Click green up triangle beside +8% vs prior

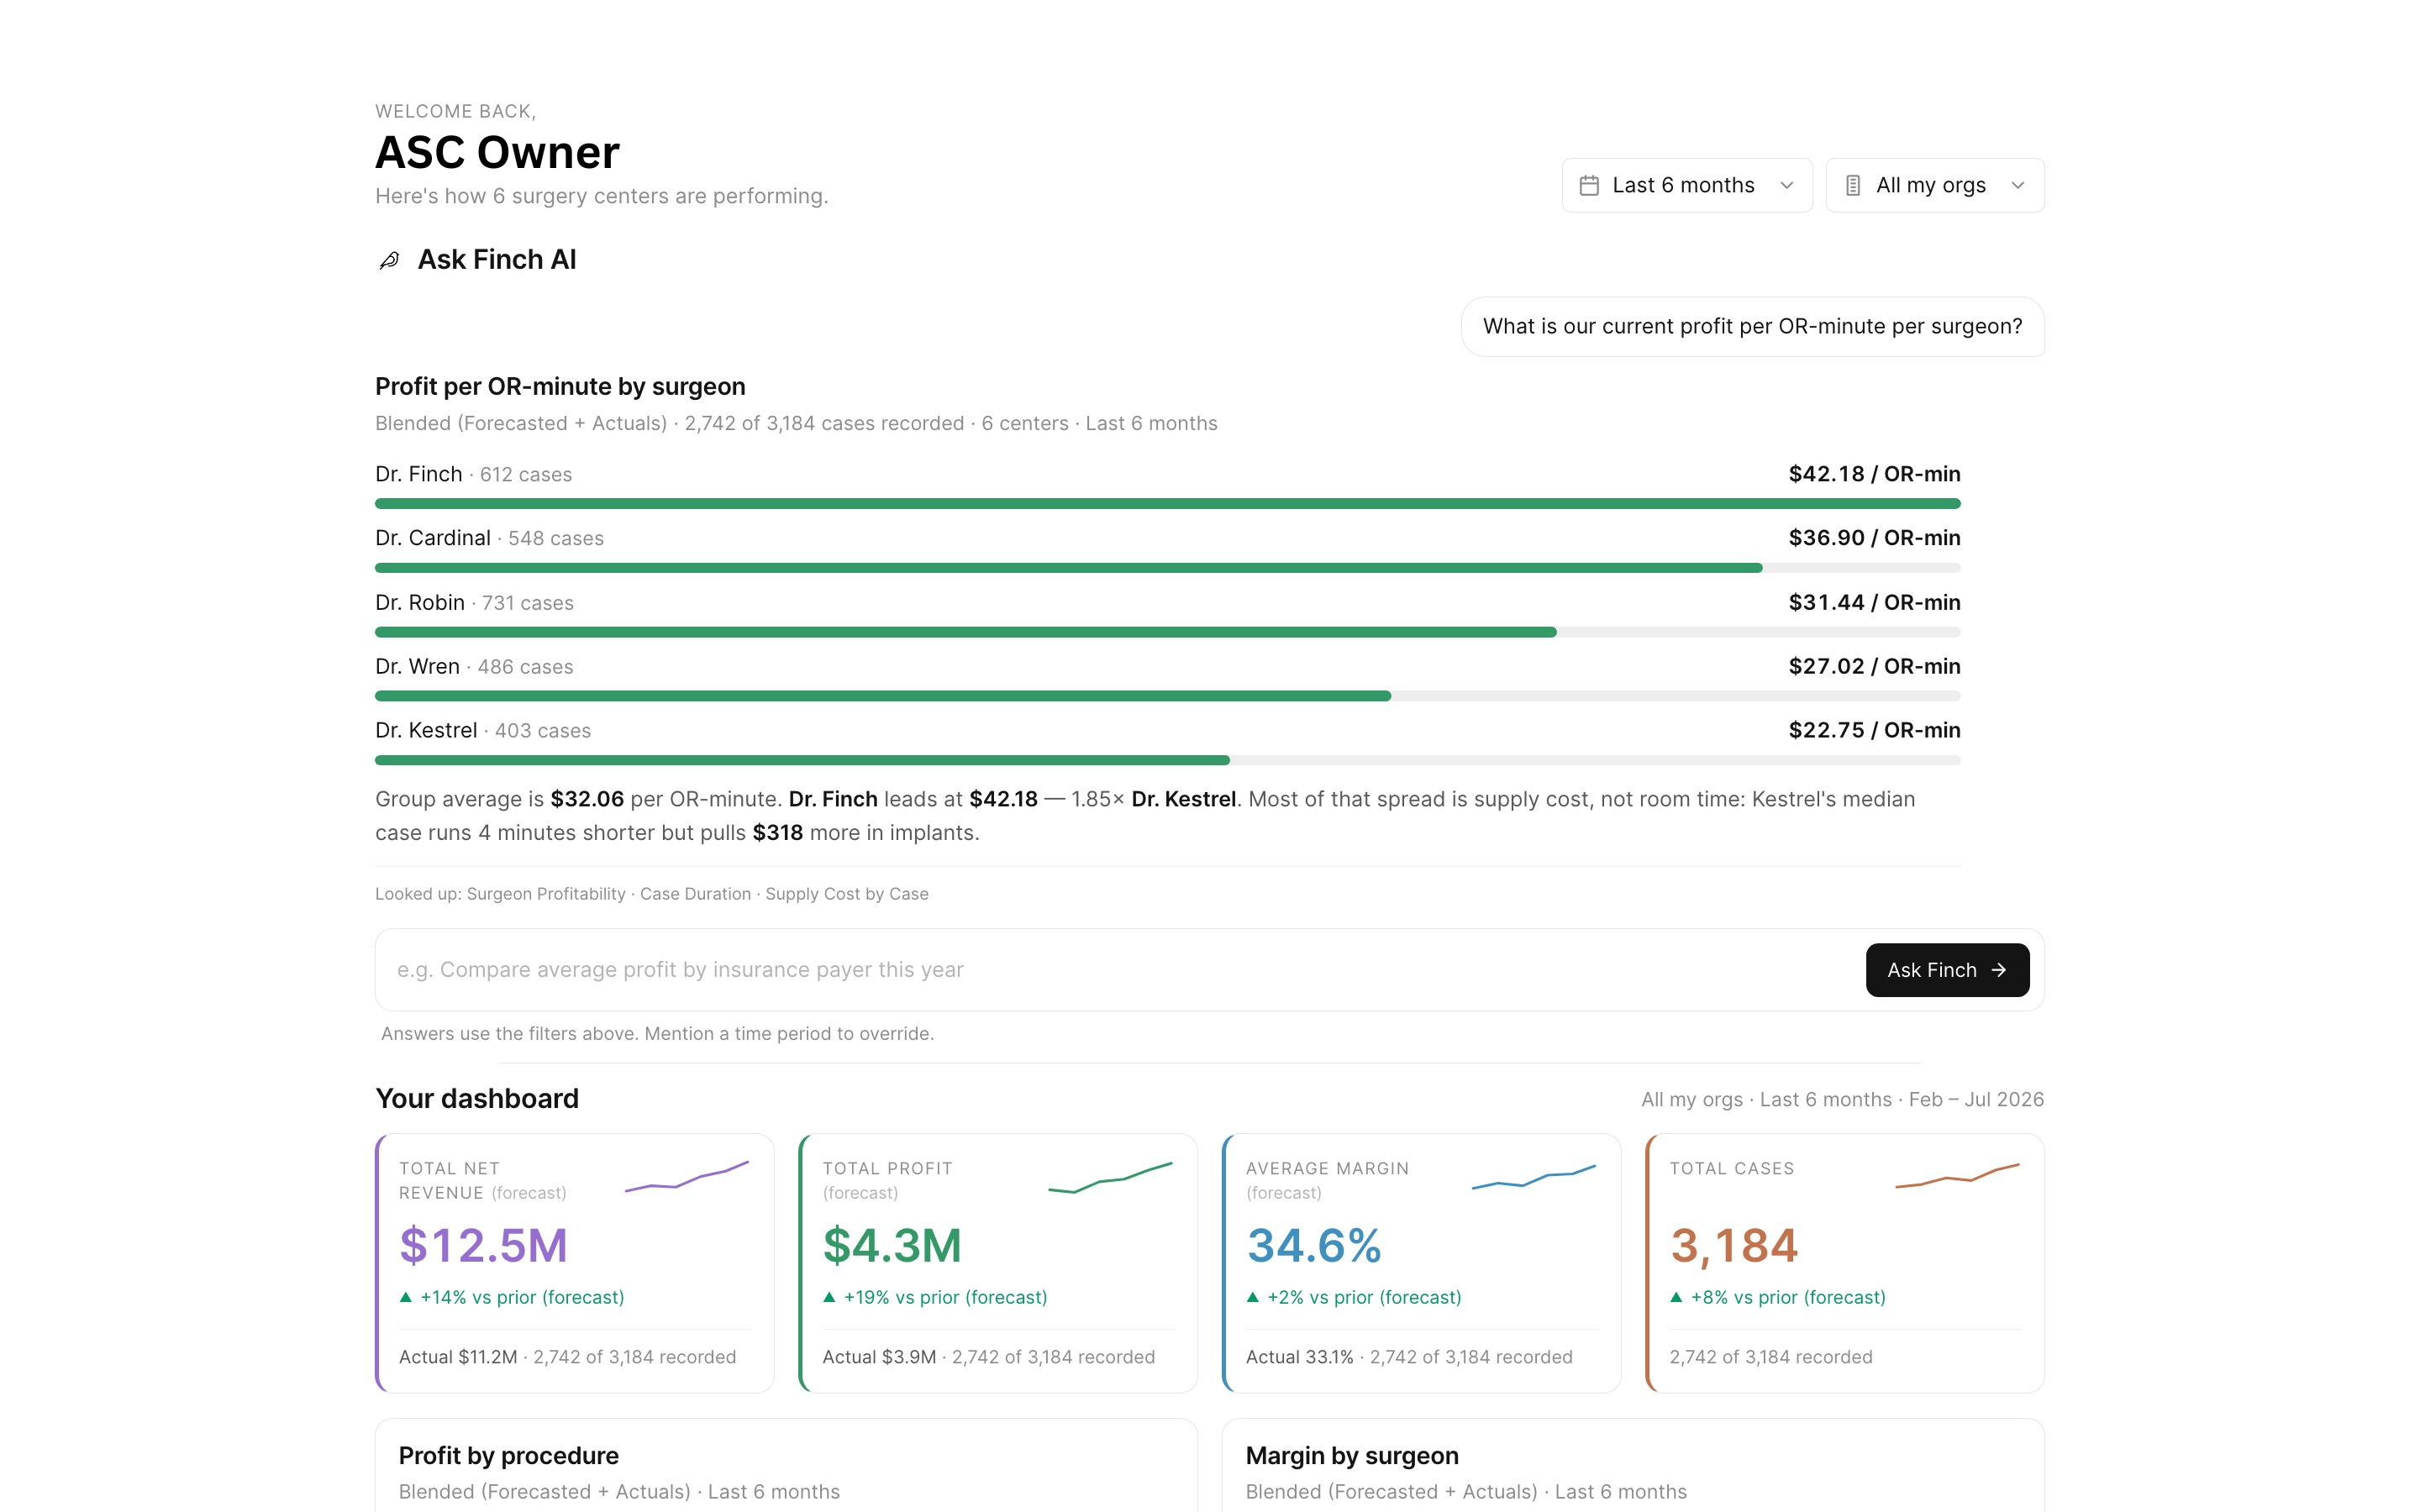click(1676, 1297)
